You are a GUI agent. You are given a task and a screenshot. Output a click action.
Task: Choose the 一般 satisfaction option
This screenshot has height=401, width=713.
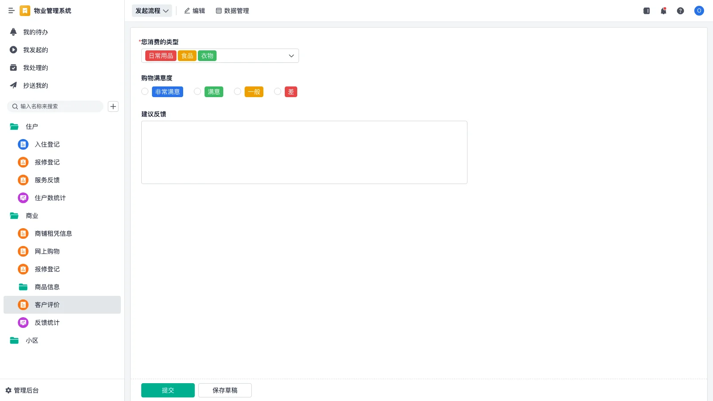(238, 91)
